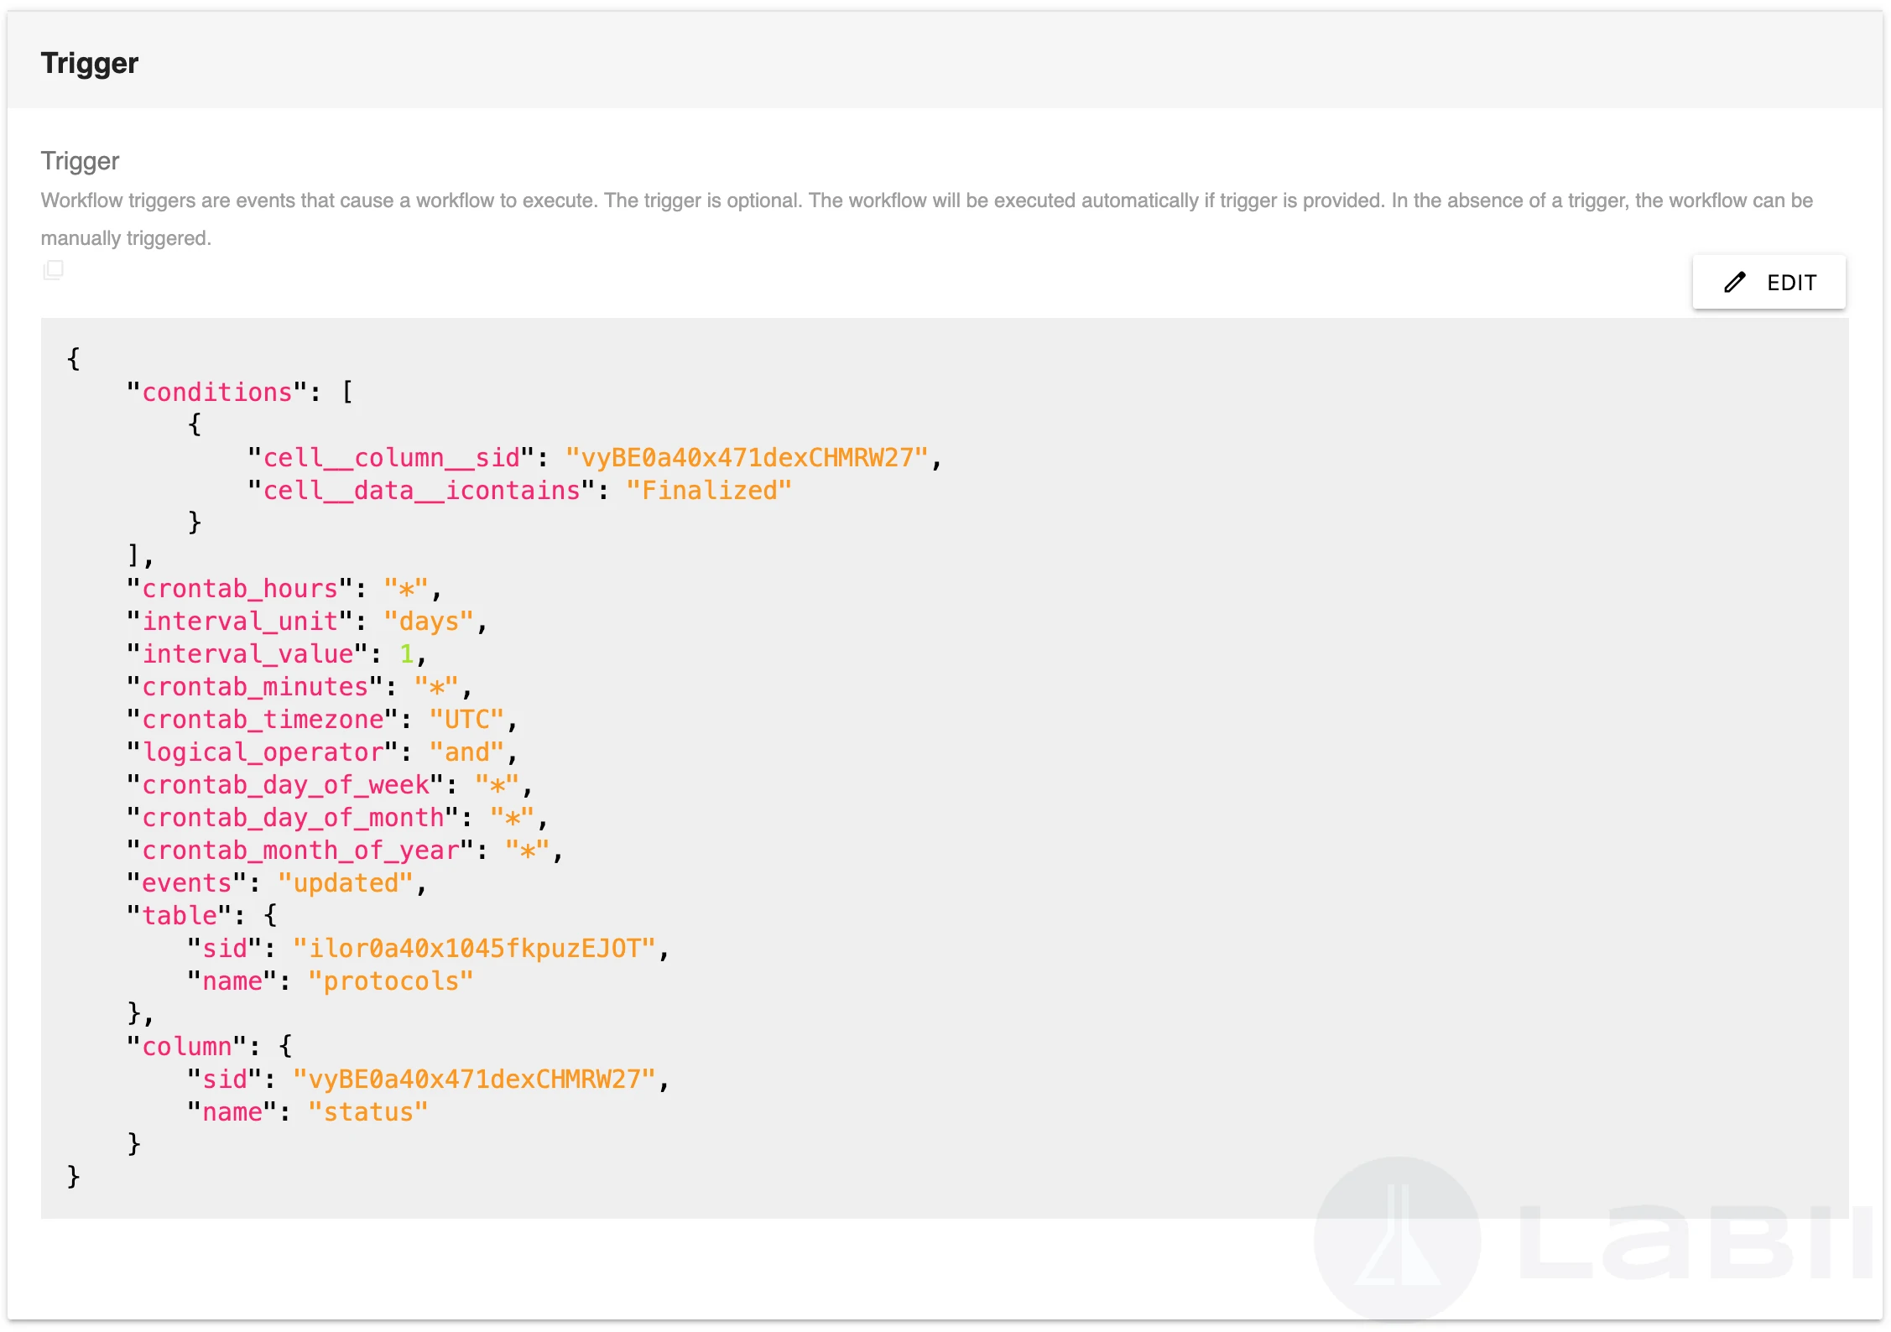Click the copy-to-clipboard icon above the JSON

point(53,269)
